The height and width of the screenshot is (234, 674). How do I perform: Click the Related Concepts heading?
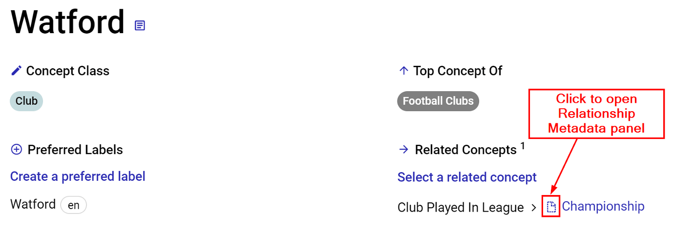pyautogui.click(x=465, y=150)
